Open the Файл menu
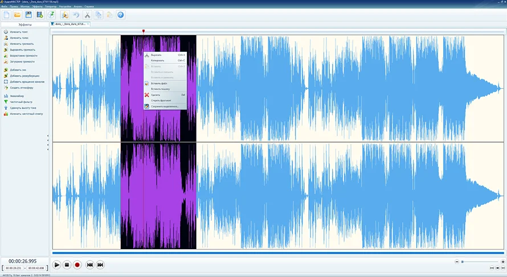The width and height of the screenshot is (507, 277). [4, 6]
